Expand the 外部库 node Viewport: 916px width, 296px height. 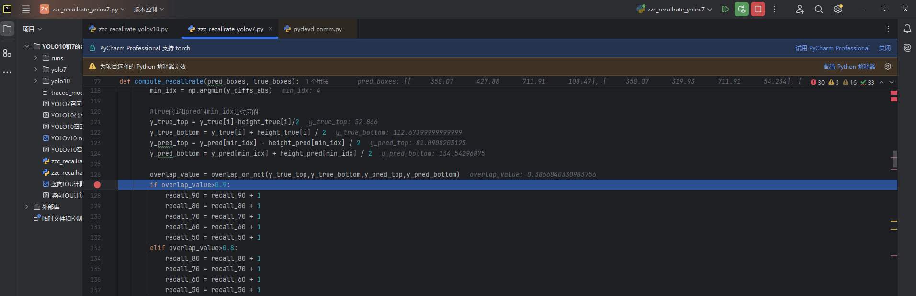click(x=27, y=207)
